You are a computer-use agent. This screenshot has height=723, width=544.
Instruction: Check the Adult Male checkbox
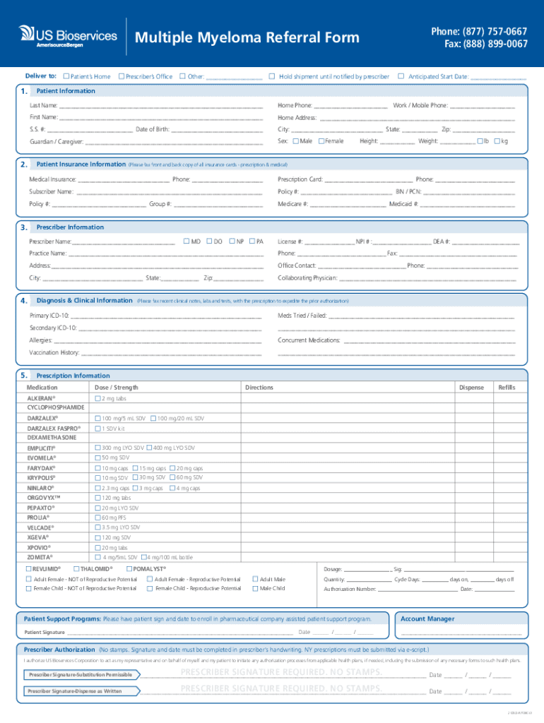pyautogui.click(x=255, y=579)
